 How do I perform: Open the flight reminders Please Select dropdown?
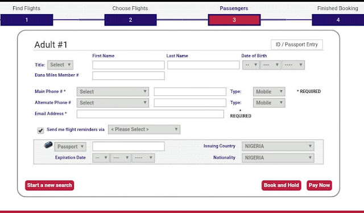point(144,130)
